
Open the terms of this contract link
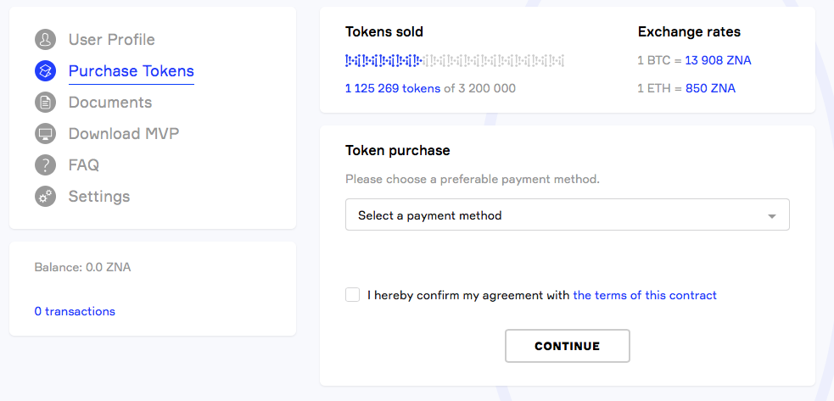(x=645, y=296)
